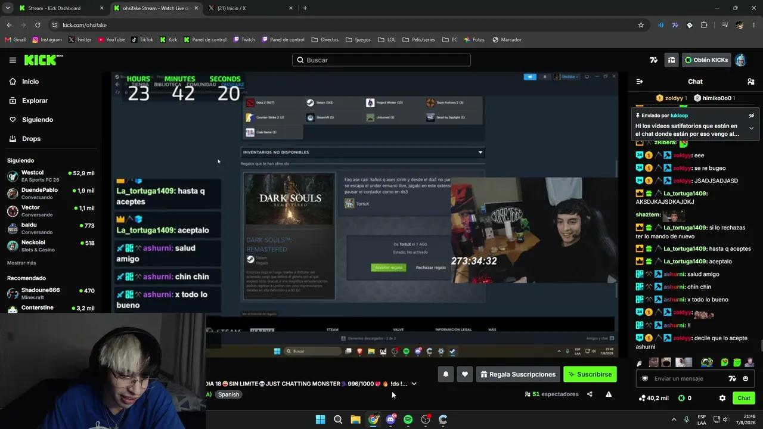763x429 pixels.
Task: Open the TikTok bookmark
Action: (142, 40)
